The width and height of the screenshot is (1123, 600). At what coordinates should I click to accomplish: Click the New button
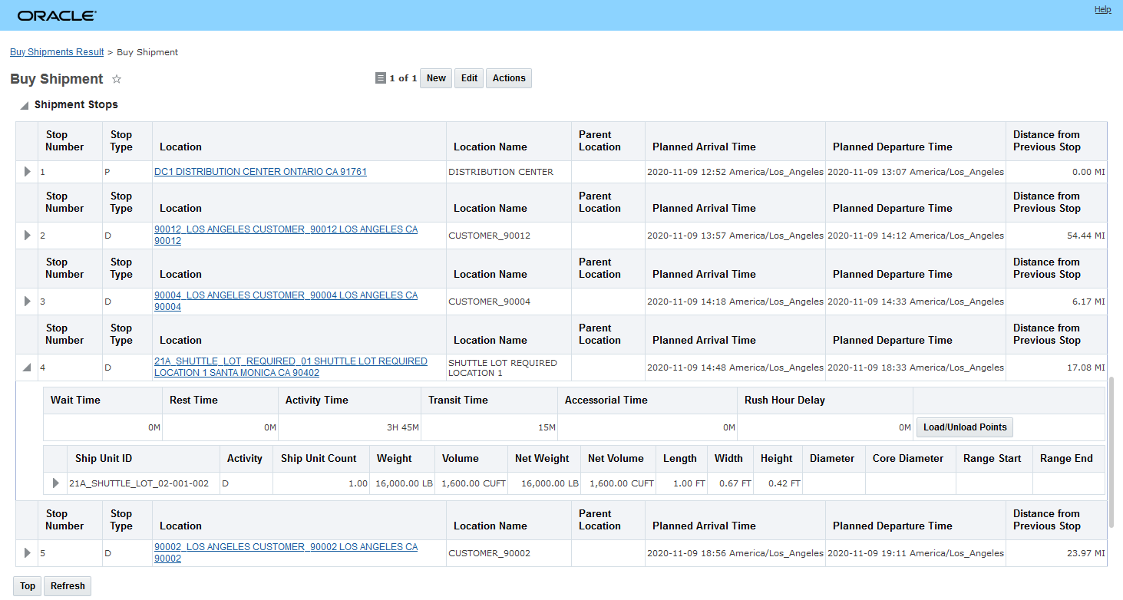pos(436,78)
